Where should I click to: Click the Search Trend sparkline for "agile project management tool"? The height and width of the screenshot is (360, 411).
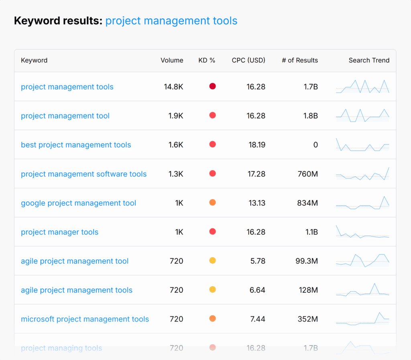pyautogui.click(x=362, y=260)
